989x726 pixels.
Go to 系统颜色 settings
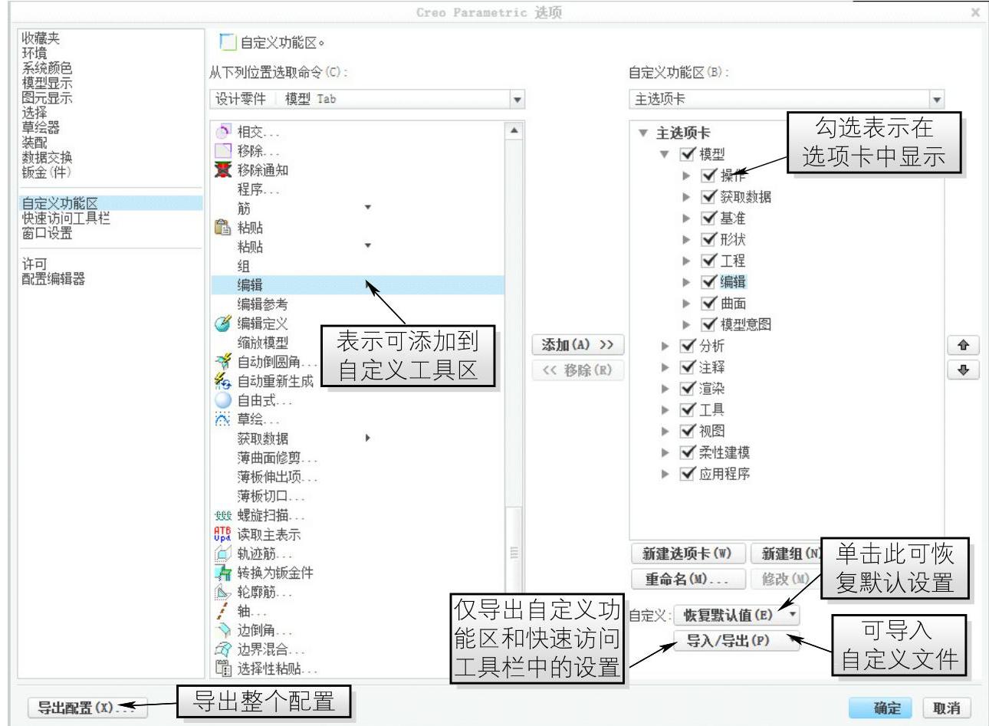48,68
